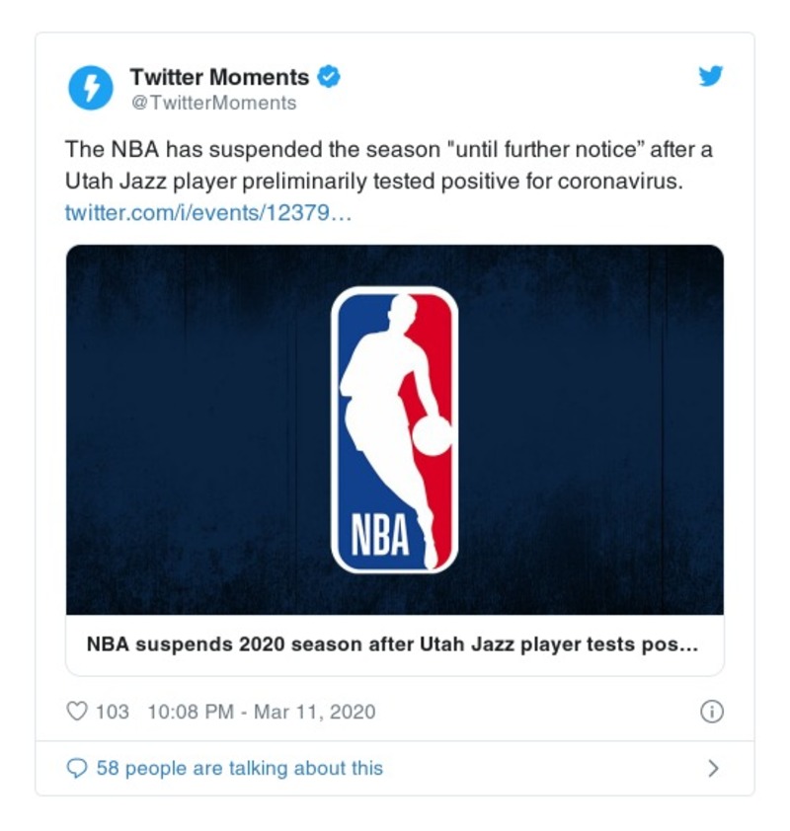Click the 103 likes count
This screenshot has width=790, height=831.
[113, 712]
